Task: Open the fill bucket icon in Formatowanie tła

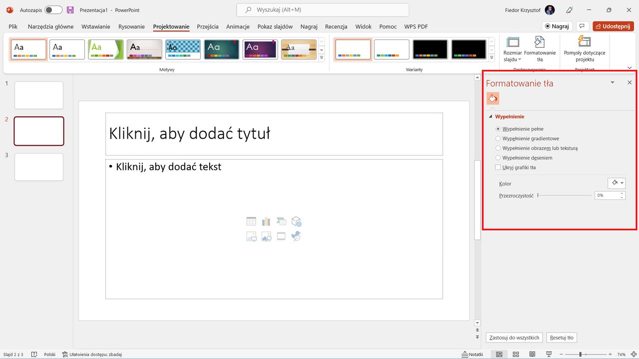Action: (493, 98)
